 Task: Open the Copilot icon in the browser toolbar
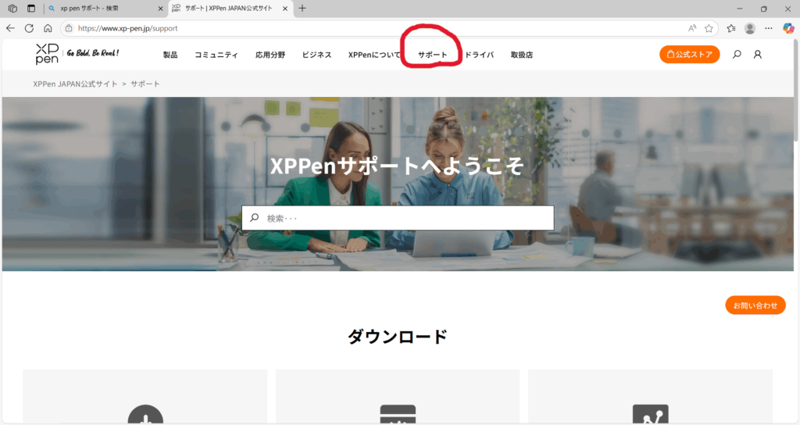coord(788,28)
